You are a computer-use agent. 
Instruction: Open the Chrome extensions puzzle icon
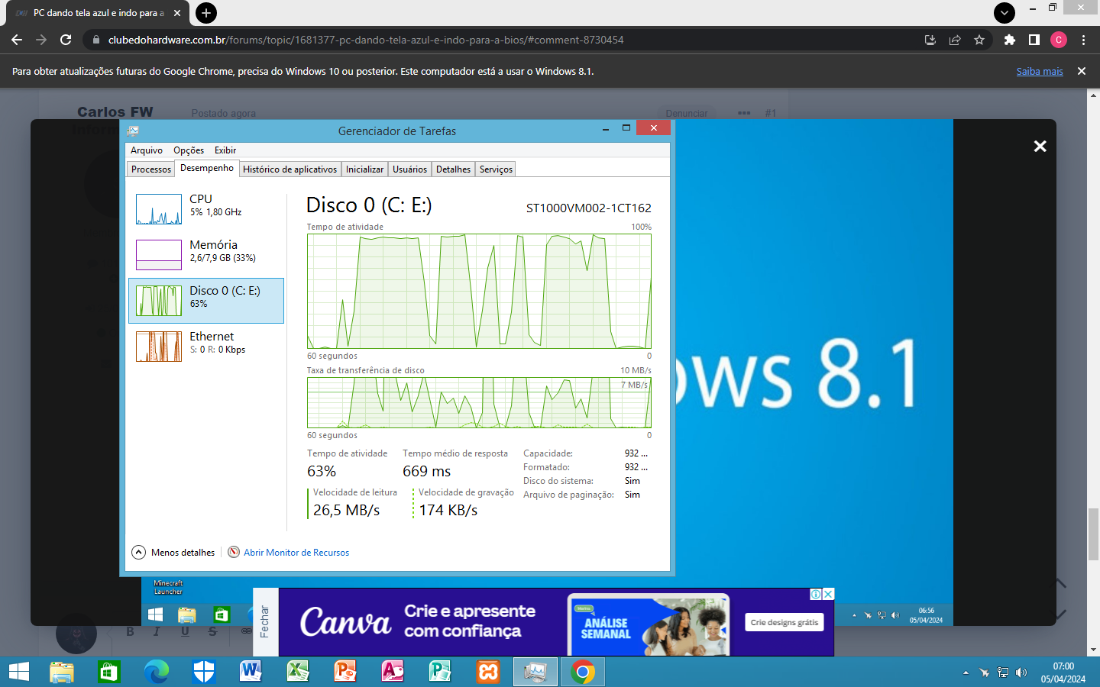(x=1010, y=40)
